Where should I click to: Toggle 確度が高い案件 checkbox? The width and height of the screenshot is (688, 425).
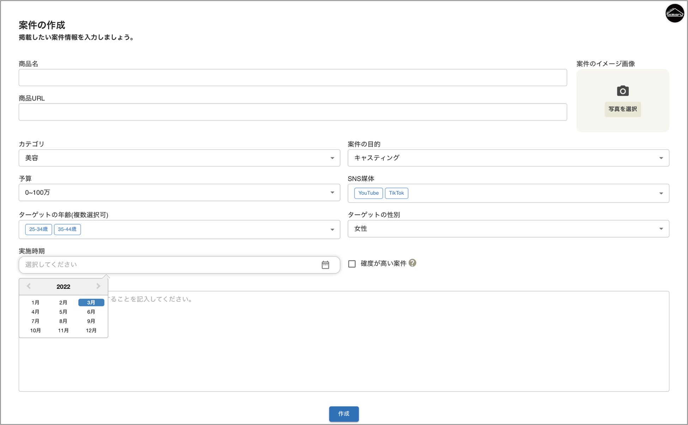(x=352, y=264)
